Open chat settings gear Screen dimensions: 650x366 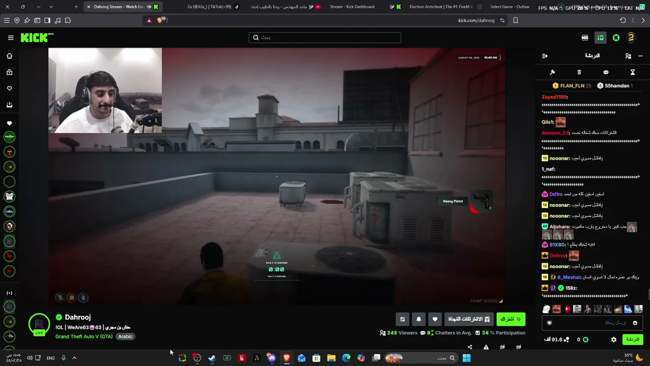pyautogui.click(x=614, y=340)
